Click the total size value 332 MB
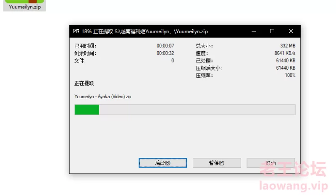This screenshot has width=336, height=196. (288, 46)
